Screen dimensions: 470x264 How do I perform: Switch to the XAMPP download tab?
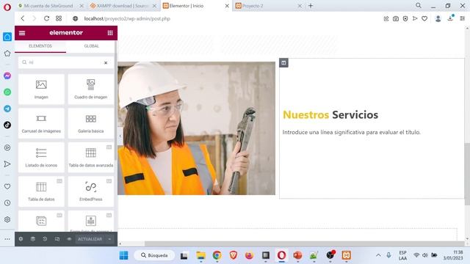pyautogui.click(x=123, y=6)
